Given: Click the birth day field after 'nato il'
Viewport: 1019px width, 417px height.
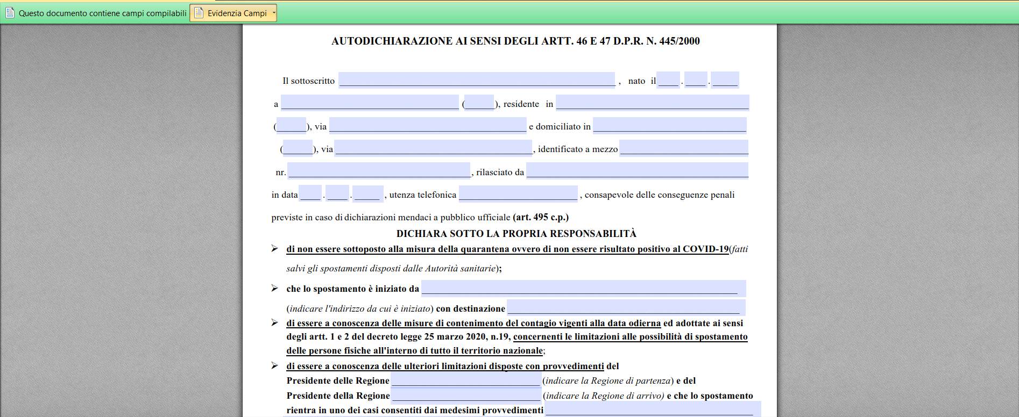Looking at the screenshot, I should (668, 80).
